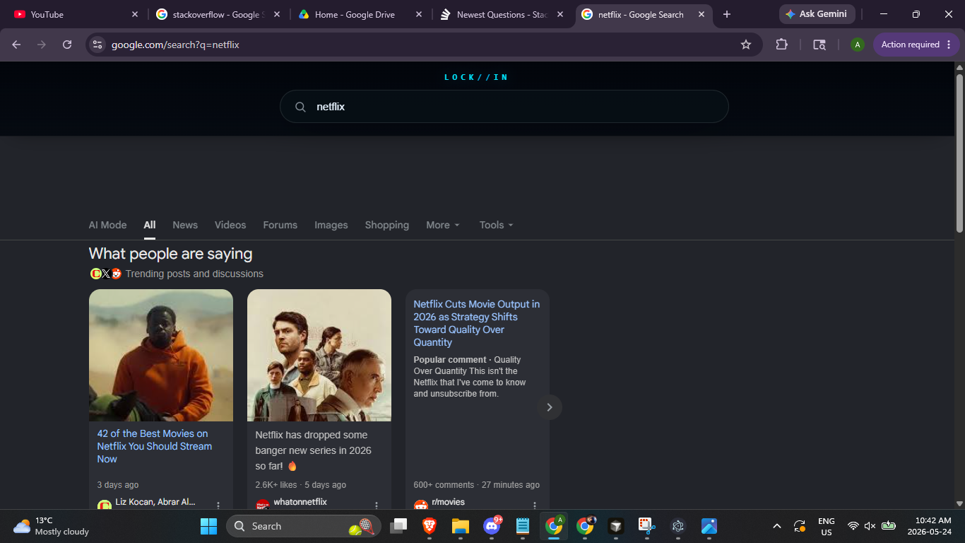
Task: Open the Forums results tab
Action: tap(280, 225)
